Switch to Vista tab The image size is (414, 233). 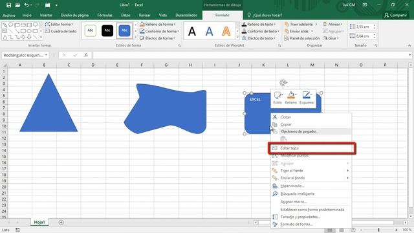[x=162, y=15]
